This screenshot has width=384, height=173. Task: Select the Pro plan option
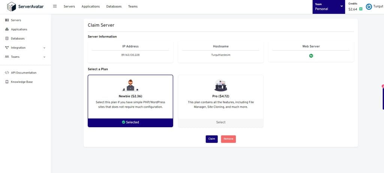[x=220, y=122]
